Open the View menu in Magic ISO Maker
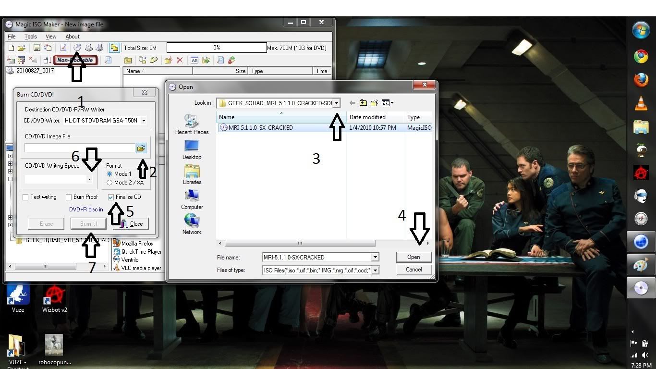 [x=51, y=37]
